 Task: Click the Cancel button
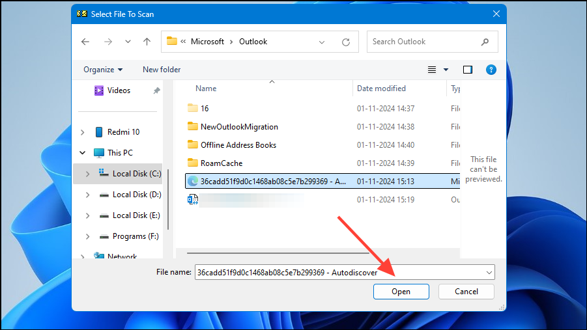coord(466,292)
